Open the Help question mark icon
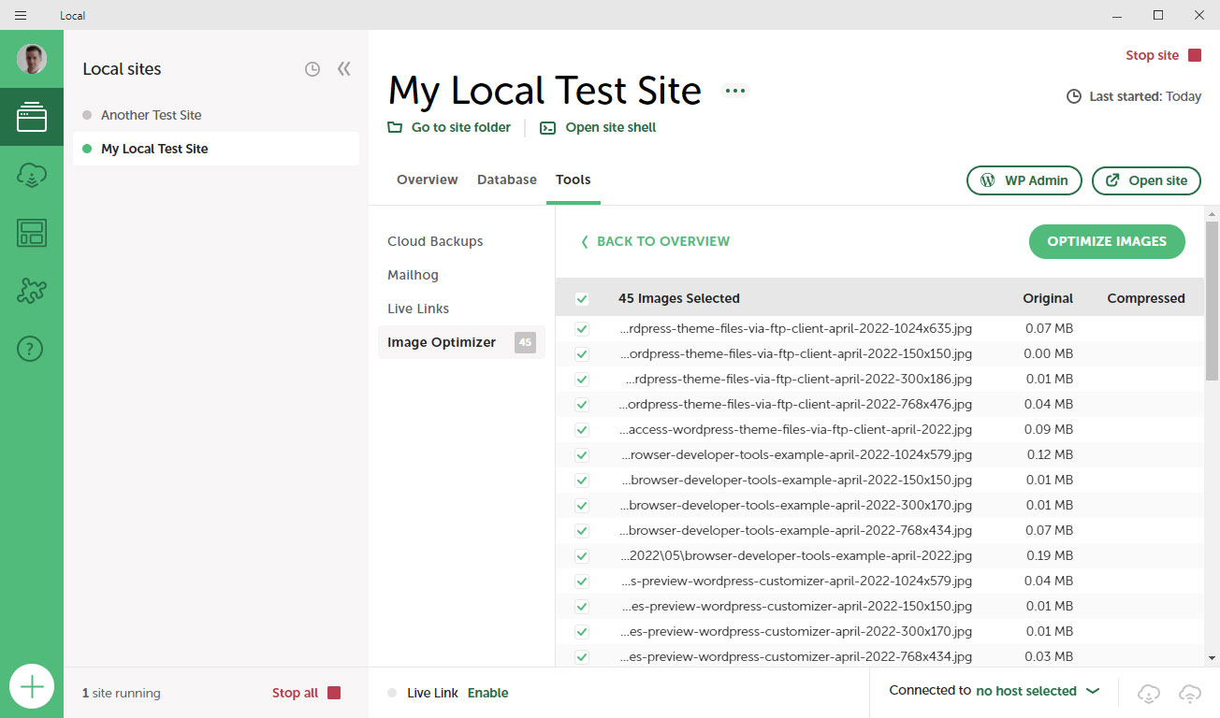This screenshot has height=718, width=1220. [x=32, y=349]
